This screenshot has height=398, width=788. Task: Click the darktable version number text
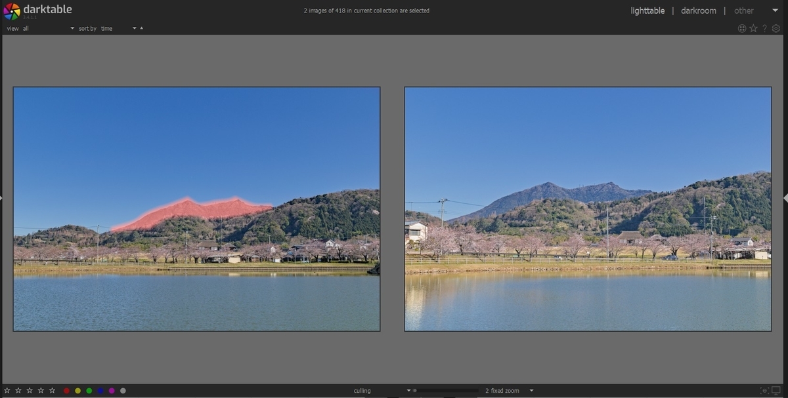click(x=30, y=17)
